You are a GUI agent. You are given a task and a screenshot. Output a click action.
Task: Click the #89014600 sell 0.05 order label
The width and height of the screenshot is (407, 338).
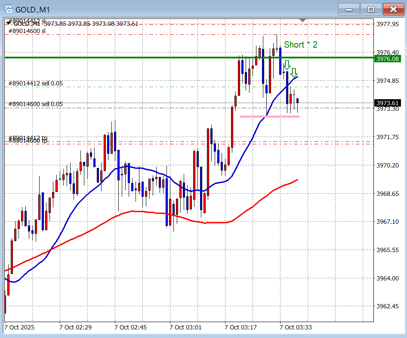36,104
